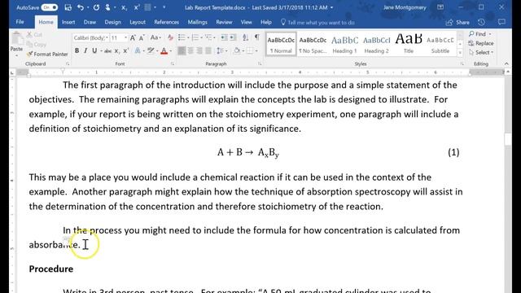Apply paragraph shading color
The image size is (521, 293).
click(x=237, y=50)
